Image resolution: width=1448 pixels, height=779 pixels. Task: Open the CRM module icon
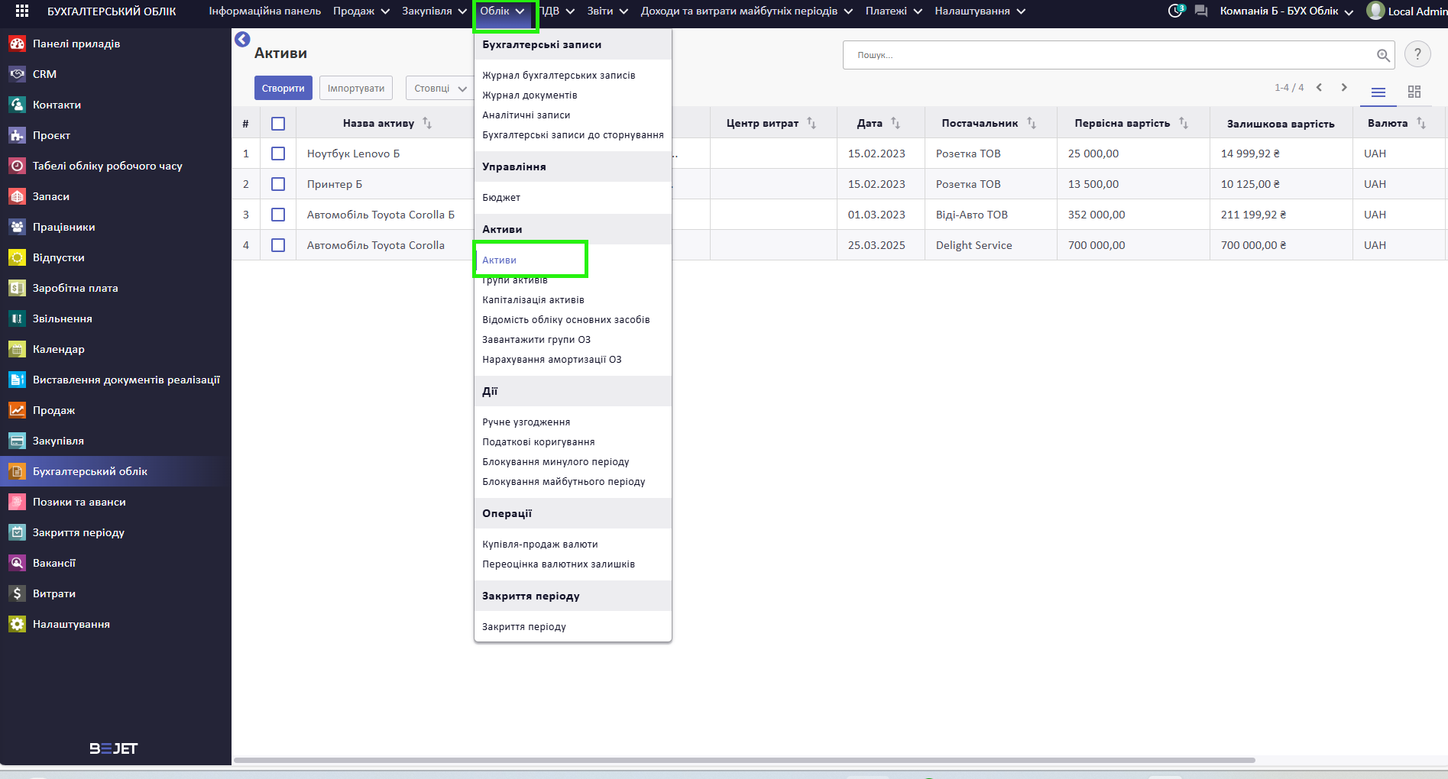tap(17, 74)
